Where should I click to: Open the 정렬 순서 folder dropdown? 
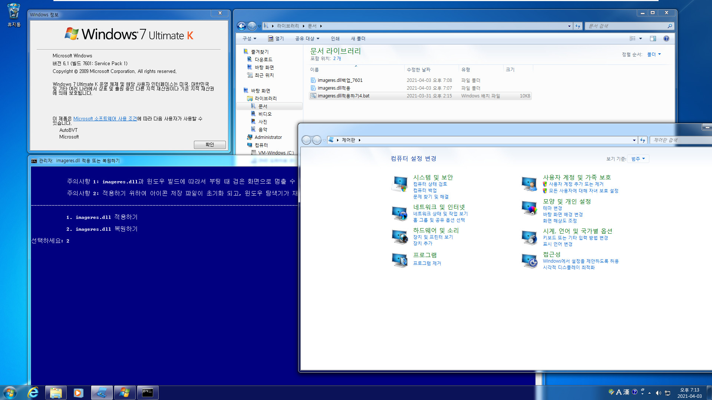pyautogui.click(x=654, y=54)
